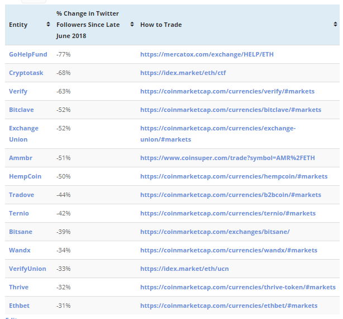Visit coinmarketcap exchange-union markets URL
Screen dimensions: 343x319
(218, 134)
